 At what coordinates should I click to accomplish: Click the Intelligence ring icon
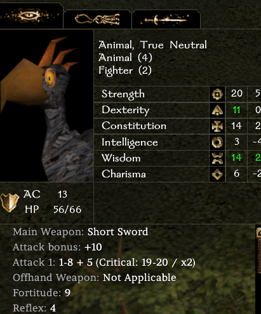217,142
